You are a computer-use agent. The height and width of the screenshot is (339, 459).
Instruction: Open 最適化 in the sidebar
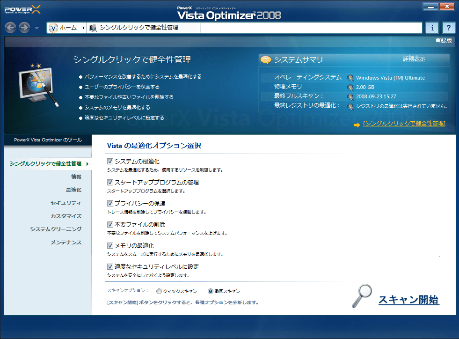point(73,190)
